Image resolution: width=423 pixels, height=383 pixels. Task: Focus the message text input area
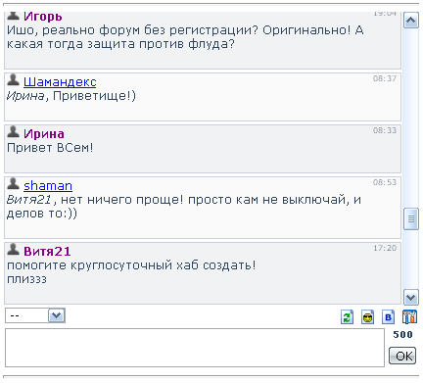click(x=195, y=348)
